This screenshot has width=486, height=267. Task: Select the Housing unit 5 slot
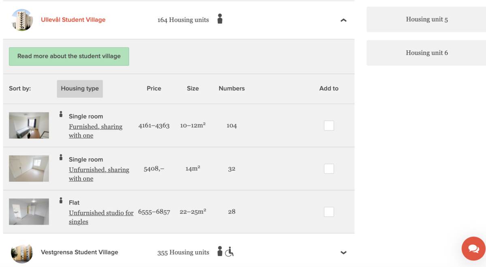tap(426, 19)
